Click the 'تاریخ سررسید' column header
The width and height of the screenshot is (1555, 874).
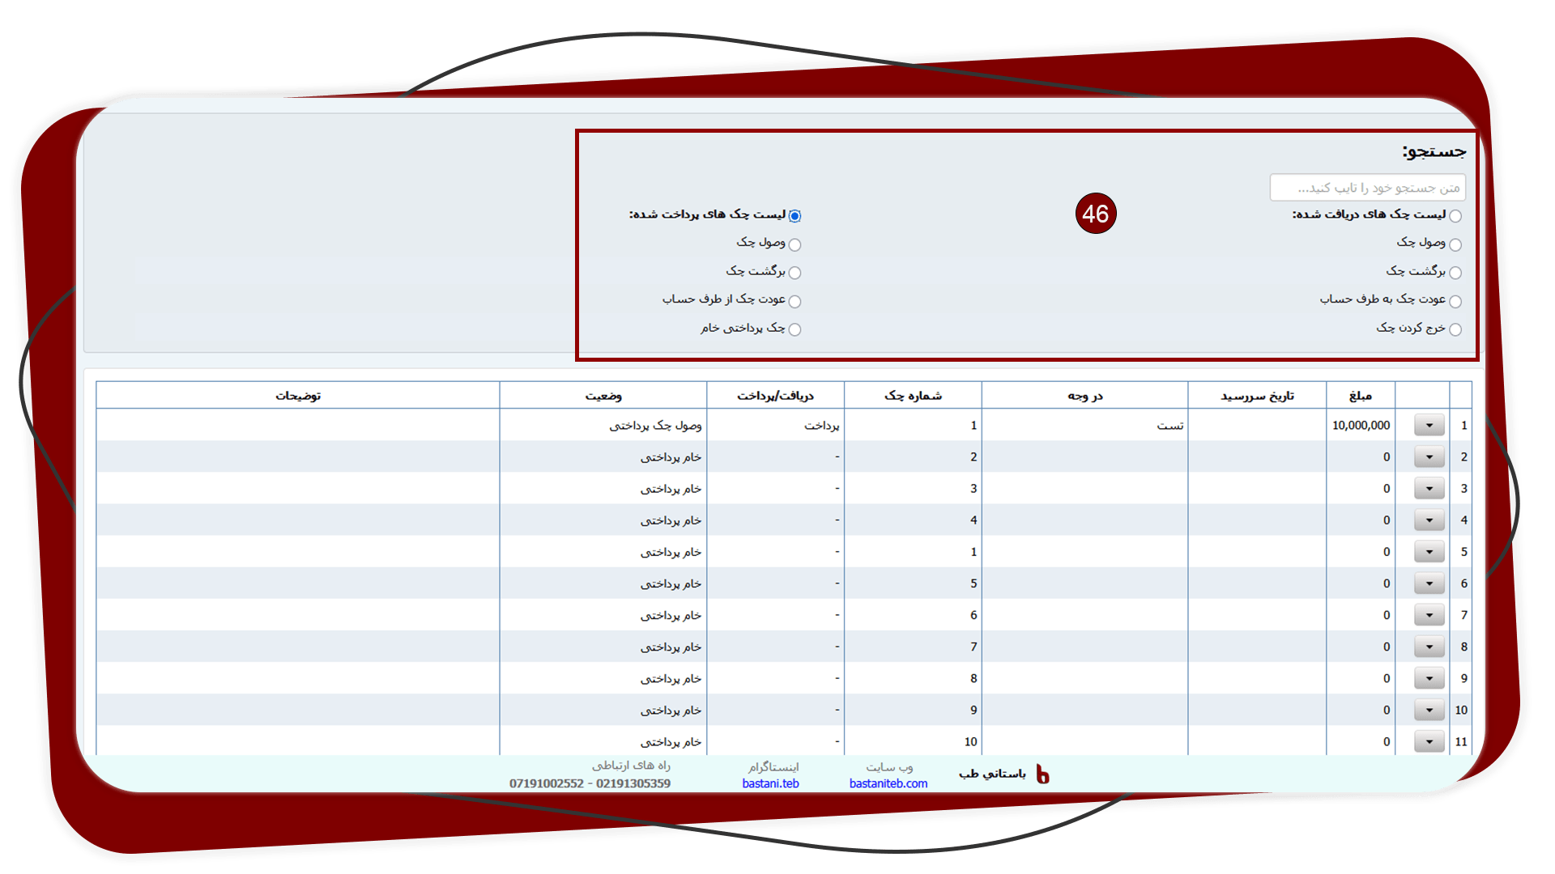pyautogui.click(x=1257, y=395)
